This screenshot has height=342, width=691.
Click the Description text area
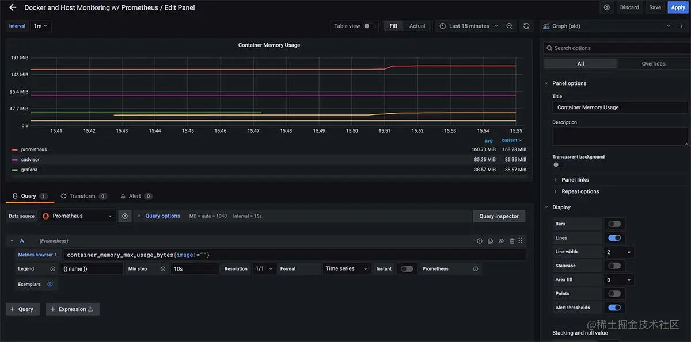[x=620, y=136]
